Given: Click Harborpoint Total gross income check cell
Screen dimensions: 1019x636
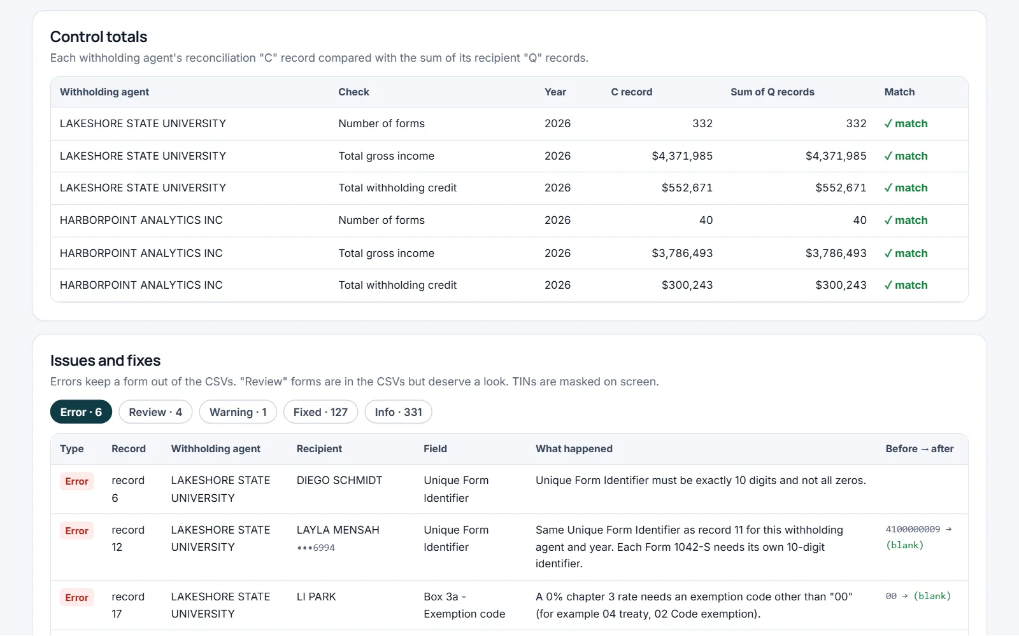Looking at the screenshot, I should [x=386, y=253].
